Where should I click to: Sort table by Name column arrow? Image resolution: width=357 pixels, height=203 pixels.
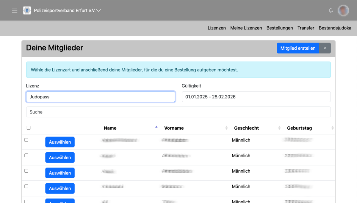point(156,128)
